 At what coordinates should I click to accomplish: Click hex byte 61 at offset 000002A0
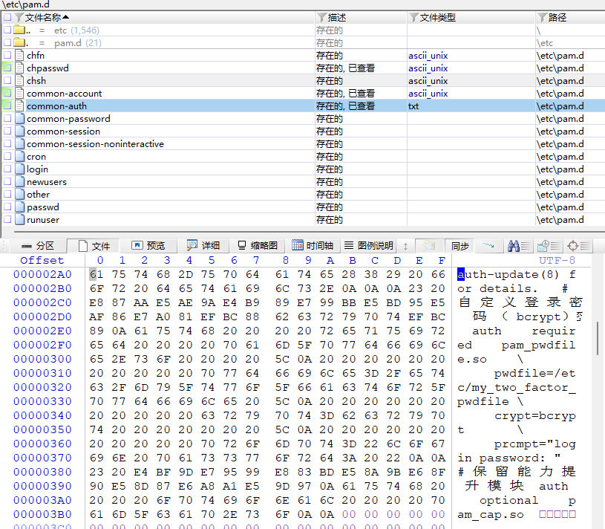(x=97, y=274)
